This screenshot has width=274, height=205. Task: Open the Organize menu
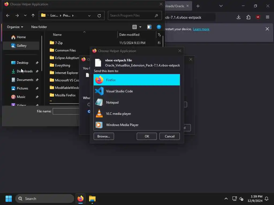[x=15, y=27]
